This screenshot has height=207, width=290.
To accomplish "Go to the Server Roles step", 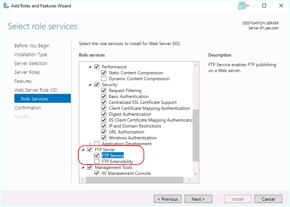I will (27, 72).
